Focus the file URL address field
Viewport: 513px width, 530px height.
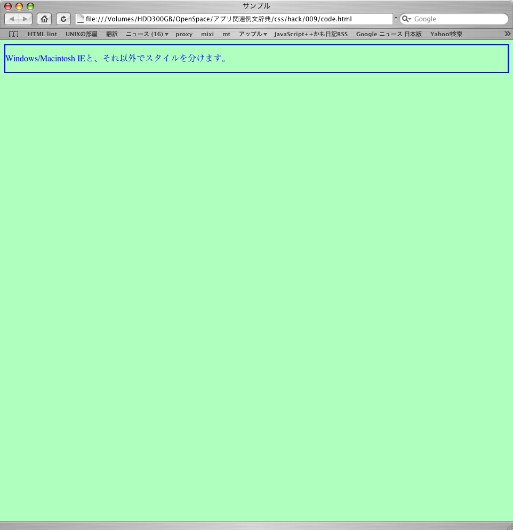234,19
